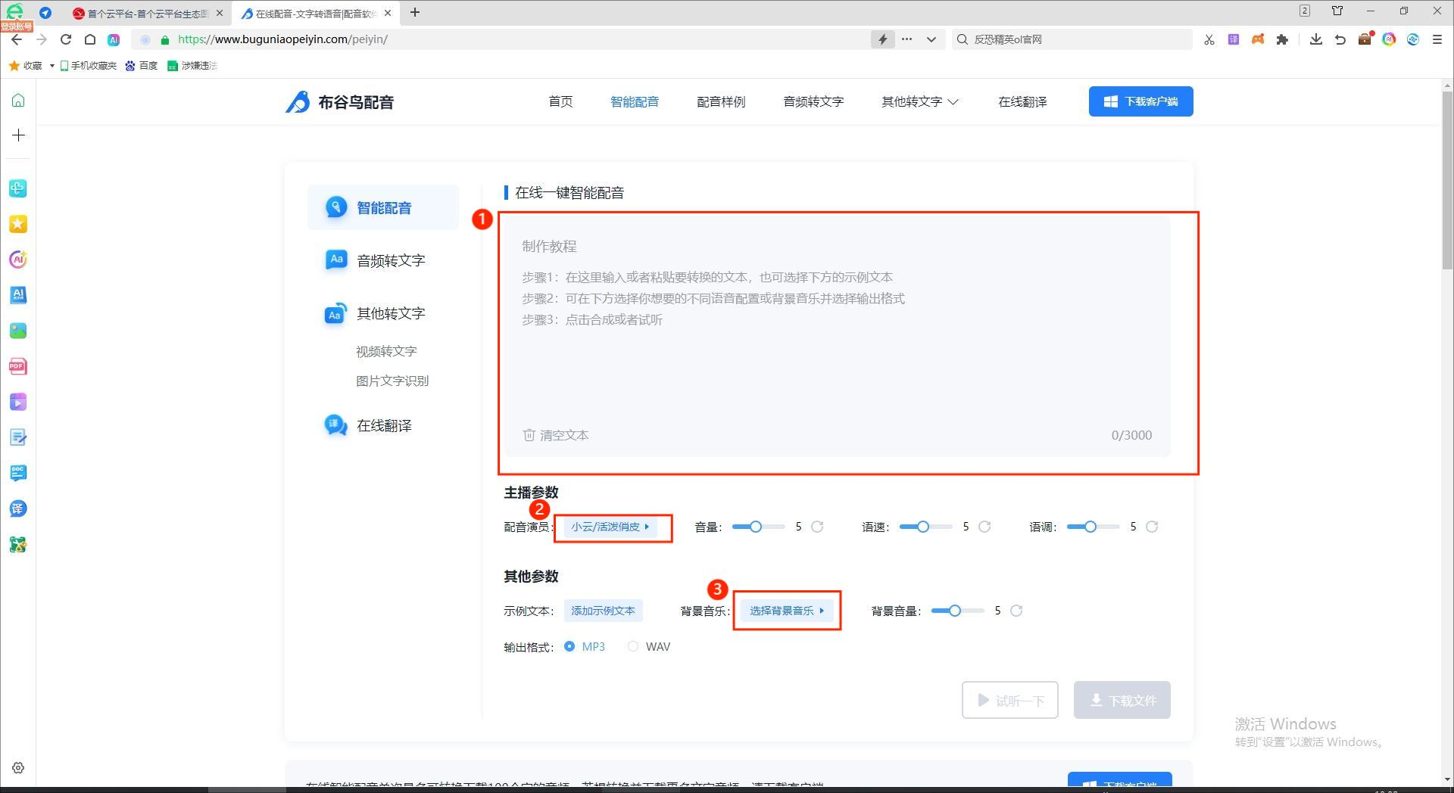Viewport: 1454px width, 793px height.
Task: Click 下载文件 button
Action: pos(1122,700)
